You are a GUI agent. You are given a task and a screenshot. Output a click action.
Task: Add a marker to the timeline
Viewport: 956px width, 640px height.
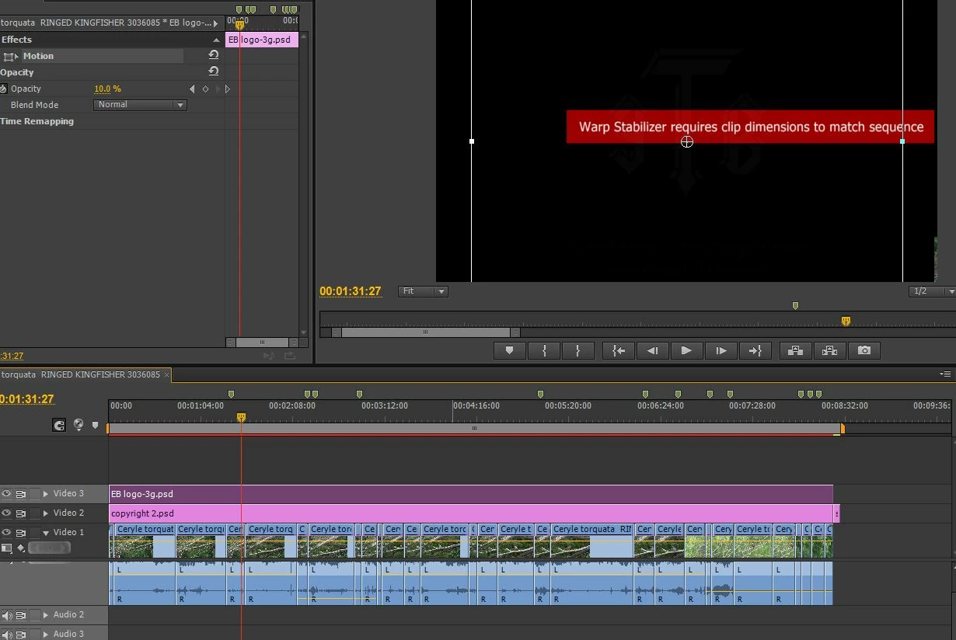tap(96, 425)
